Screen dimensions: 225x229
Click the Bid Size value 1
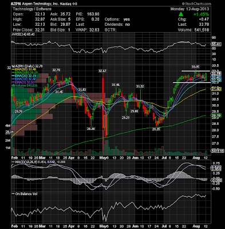point(69,30)
